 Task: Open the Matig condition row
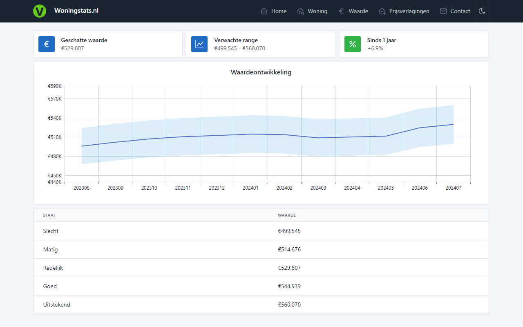(x=50, y=249)
